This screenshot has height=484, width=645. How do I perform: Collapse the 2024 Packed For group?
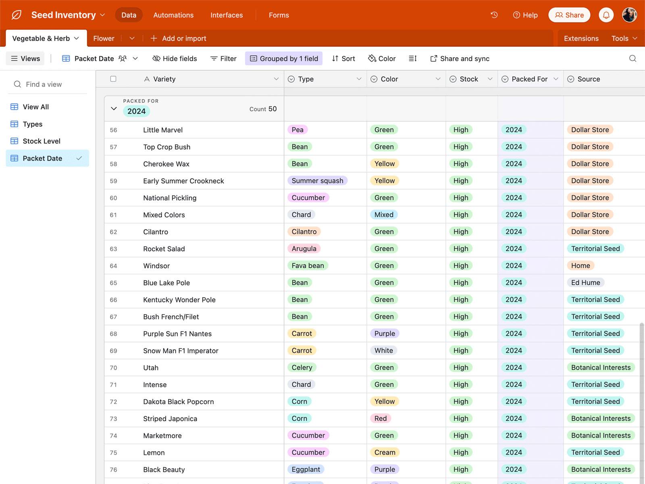point(114,108)
